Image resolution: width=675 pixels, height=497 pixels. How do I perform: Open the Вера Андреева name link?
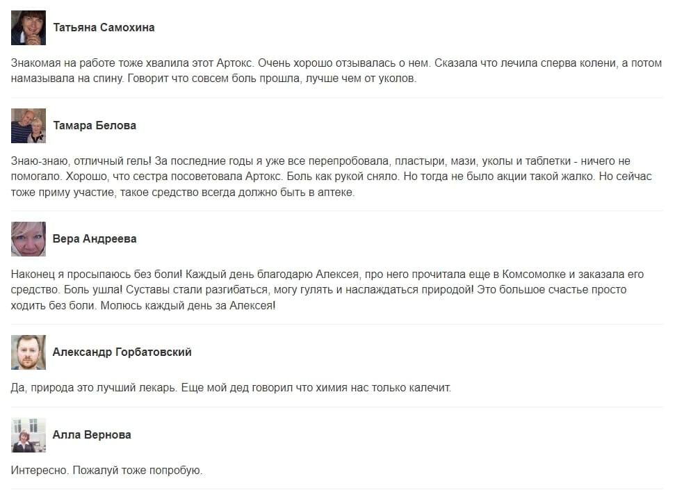[95, 239]
